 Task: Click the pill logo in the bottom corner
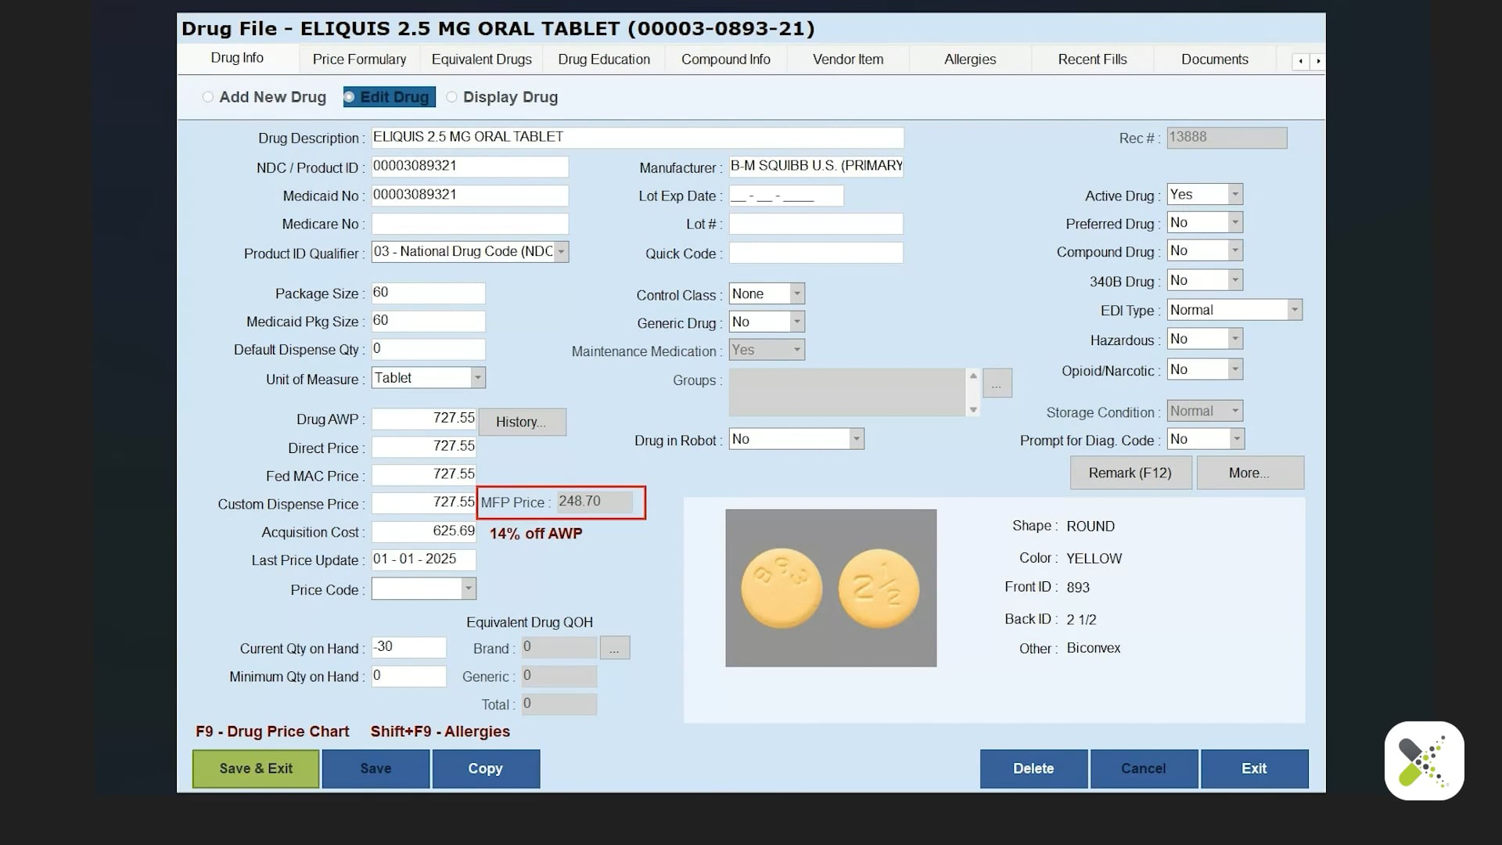click(1424, 760)
